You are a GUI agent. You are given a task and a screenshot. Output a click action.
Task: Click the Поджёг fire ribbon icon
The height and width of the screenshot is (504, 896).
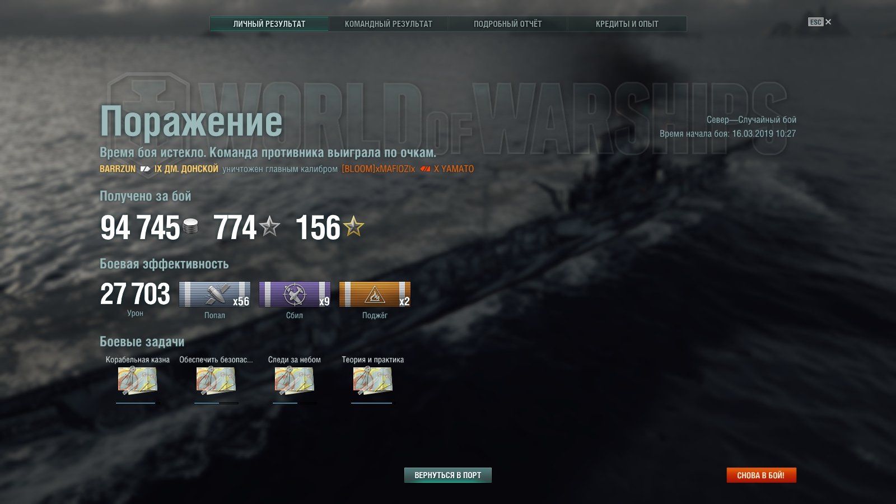(375, 294)
